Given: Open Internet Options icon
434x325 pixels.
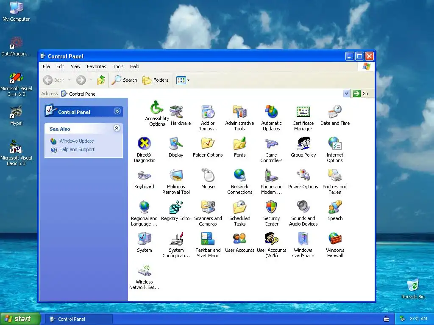Looking at the screenshot, I should click(x=335, y=150).
